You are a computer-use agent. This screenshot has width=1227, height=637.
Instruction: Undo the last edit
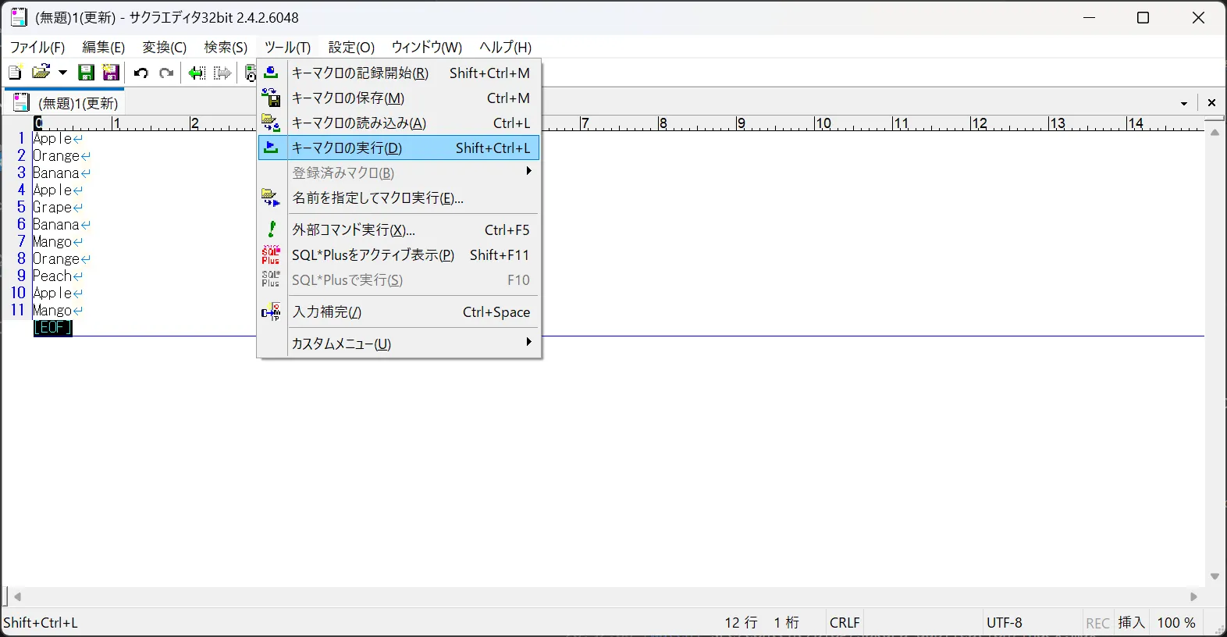point(141,73)
